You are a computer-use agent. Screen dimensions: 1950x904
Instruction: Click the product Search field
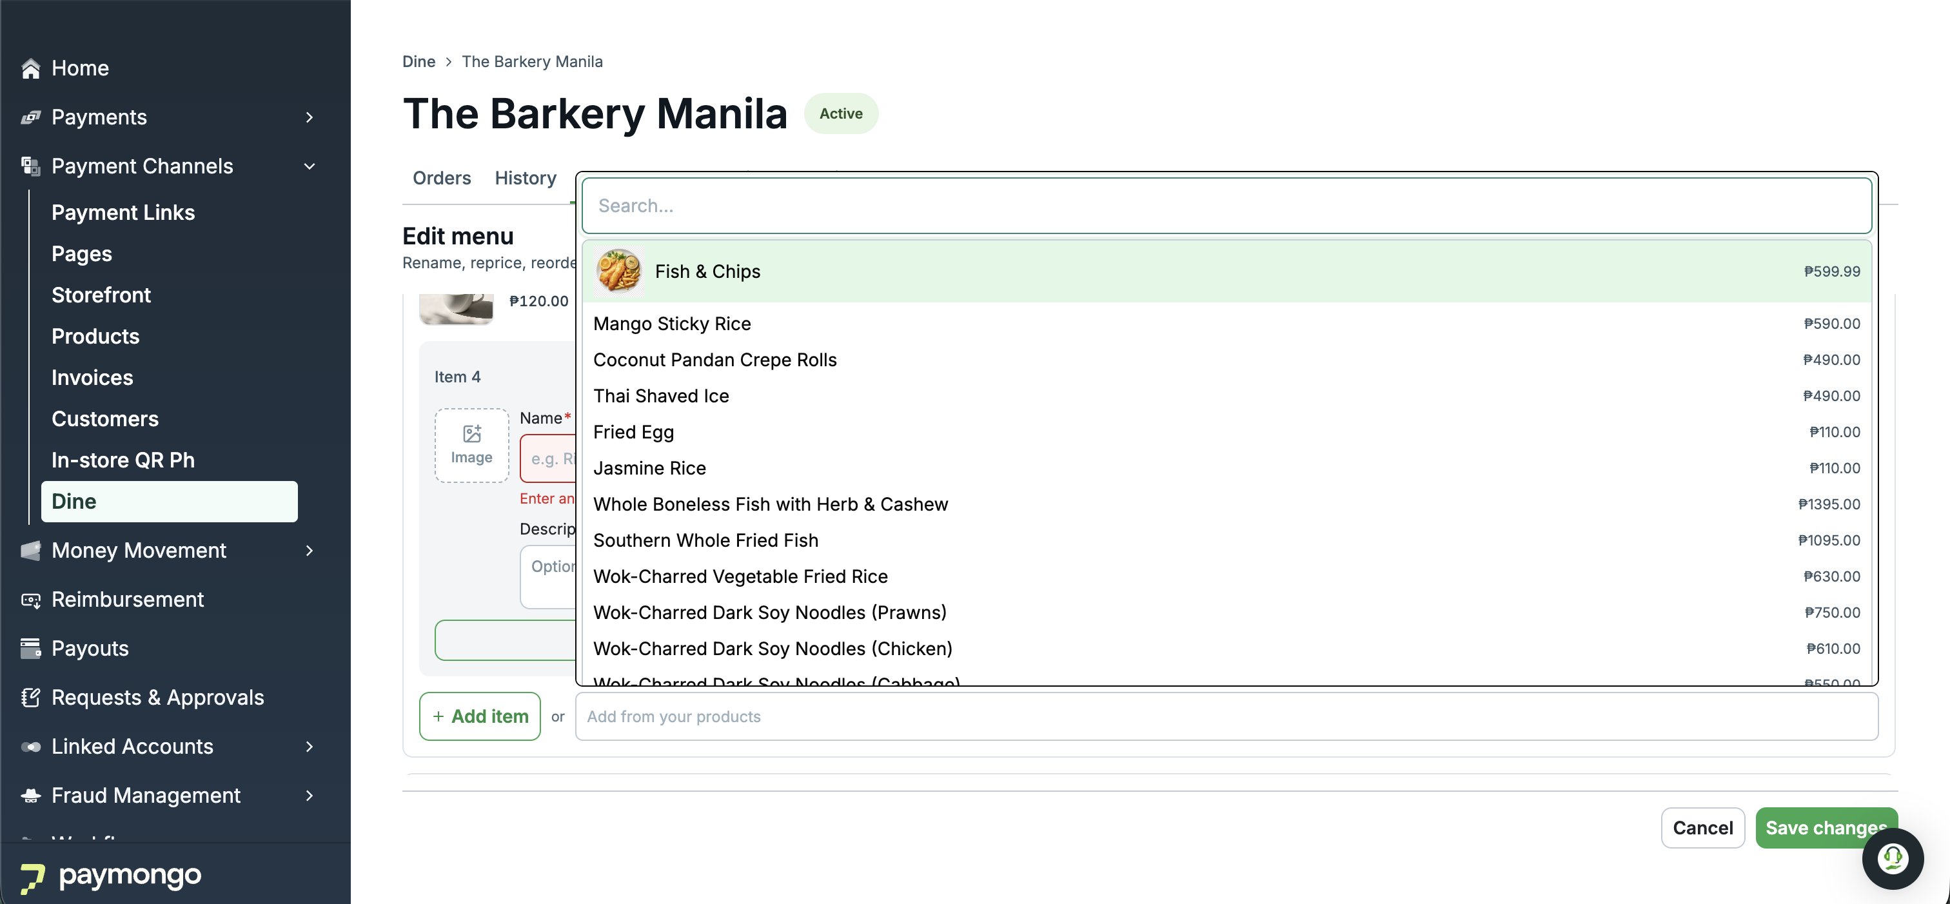pyautogui.click(x=1226, y=206)
